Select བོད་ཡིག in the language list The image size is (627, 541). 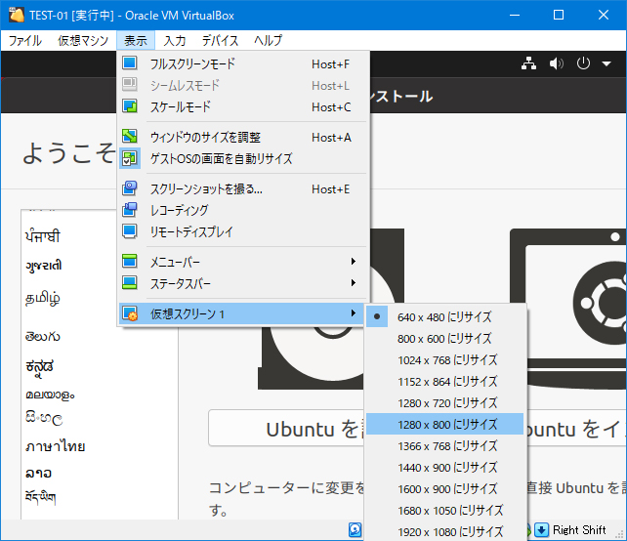(x=40, y=498)
